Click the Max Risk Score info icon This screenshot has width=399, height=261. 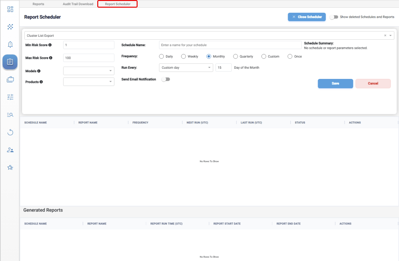(x=51, y=58)
